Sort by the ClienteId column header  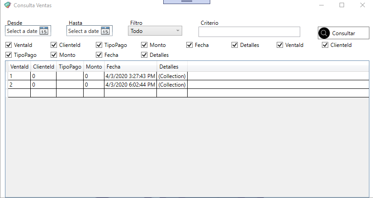click(x=43, y=67)
